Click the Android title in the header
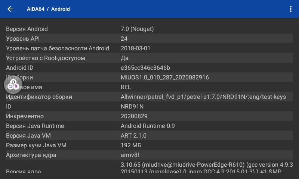 61,9
